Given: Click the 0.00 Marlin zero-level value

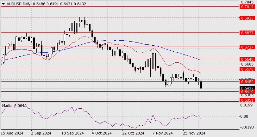Looking at the screenshot, I should [x=244, y=116].
